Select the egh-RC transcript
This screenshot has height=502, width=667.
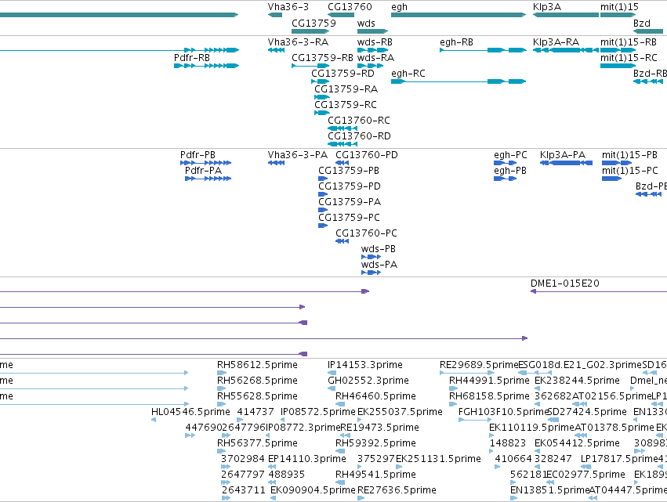pyautogui.click(x=459, y=81)
